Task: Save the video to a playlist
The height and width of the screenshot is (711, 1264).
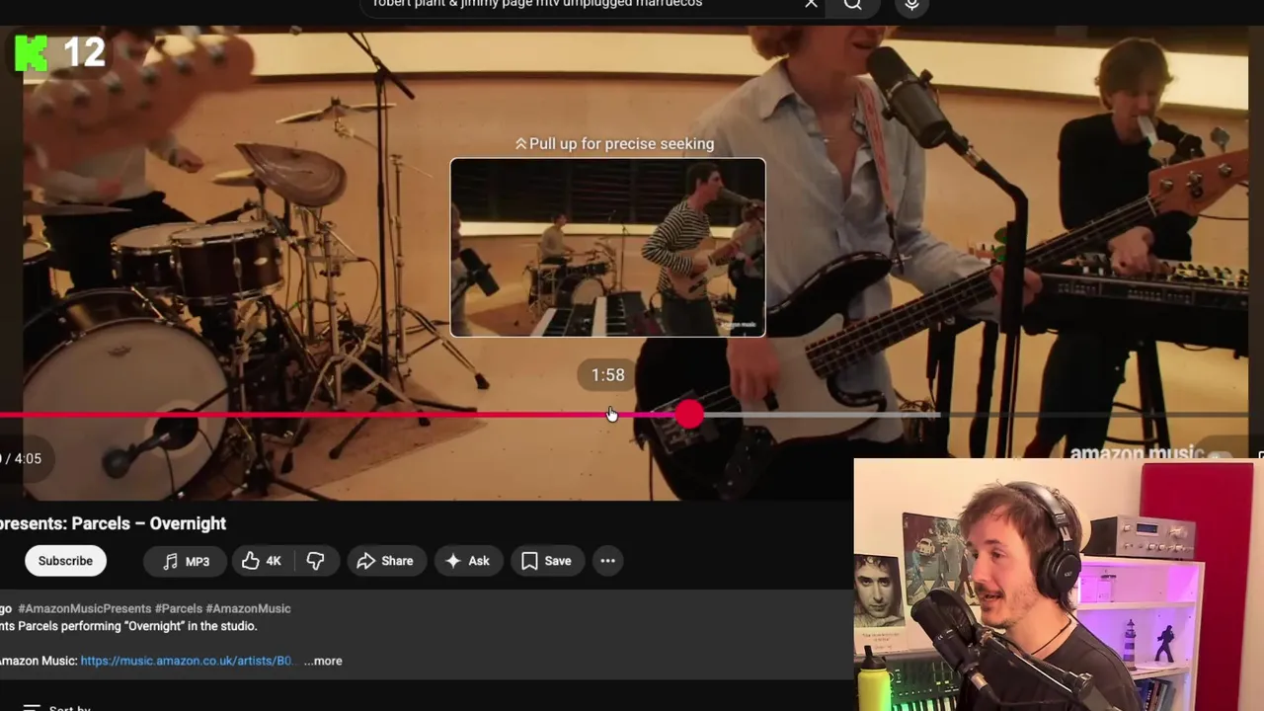Action: tap(546, 561)
